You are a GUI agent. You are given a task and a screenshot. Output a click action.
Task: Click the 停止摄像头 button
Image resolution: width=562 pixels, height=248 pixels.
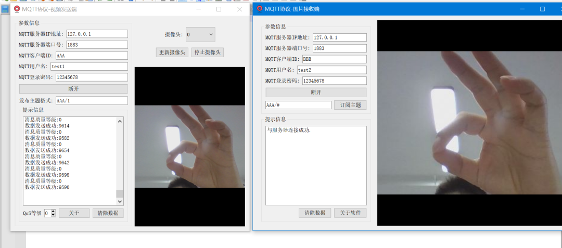click(x=208, y=52)
